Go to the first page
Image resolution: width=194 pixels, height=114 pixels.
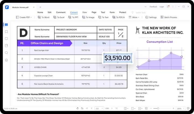pos(87,108)
